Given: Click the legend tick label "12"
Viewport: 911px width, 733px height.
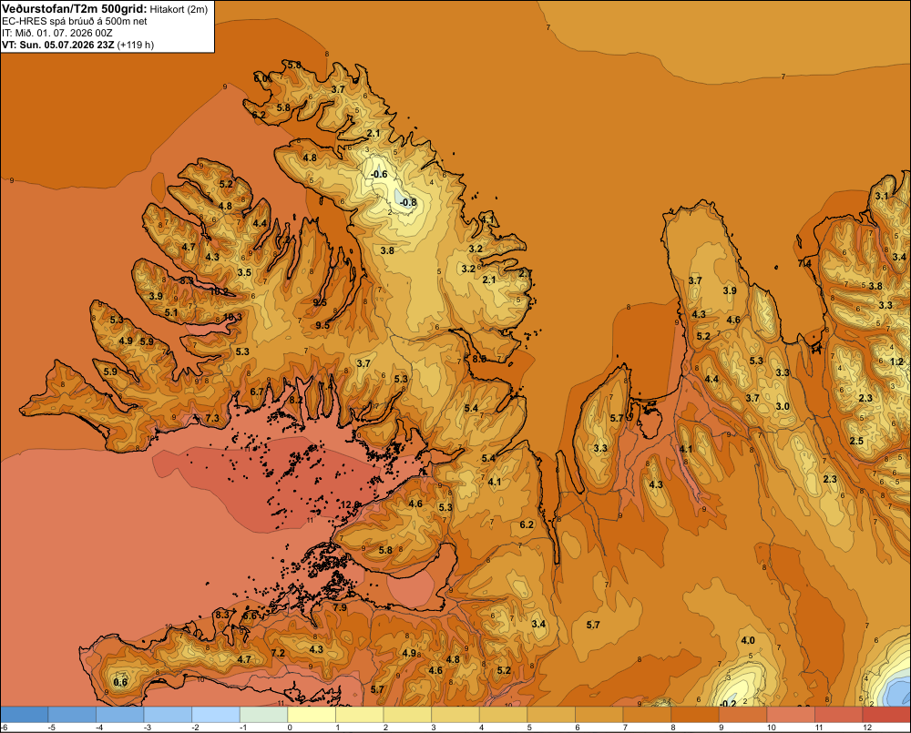Looking at the screenshot, I should pyautogui.click(x=867, y=728).
